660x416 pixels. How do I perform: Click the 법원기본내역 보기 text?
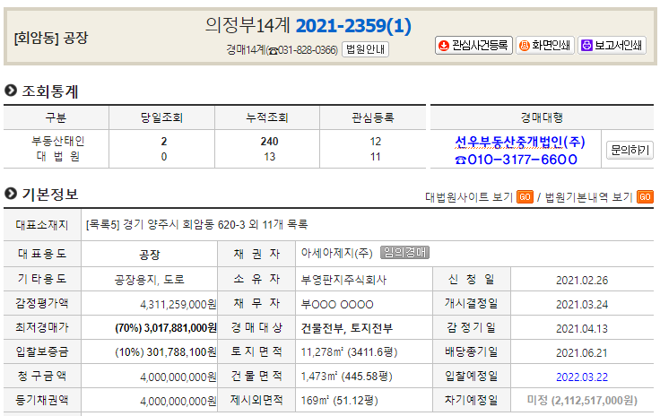589,197
